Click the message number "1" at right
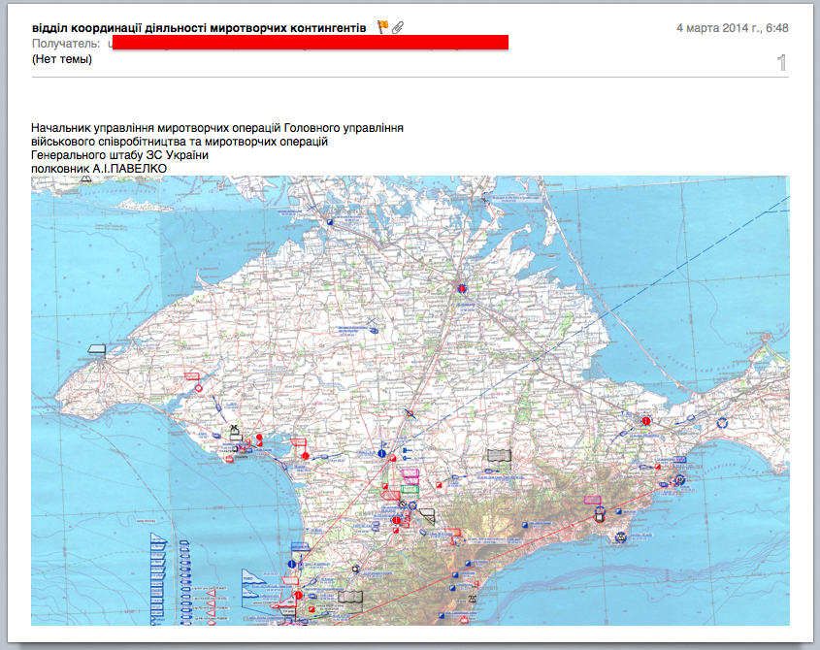 pyautogui.click(x=781, y=64)
